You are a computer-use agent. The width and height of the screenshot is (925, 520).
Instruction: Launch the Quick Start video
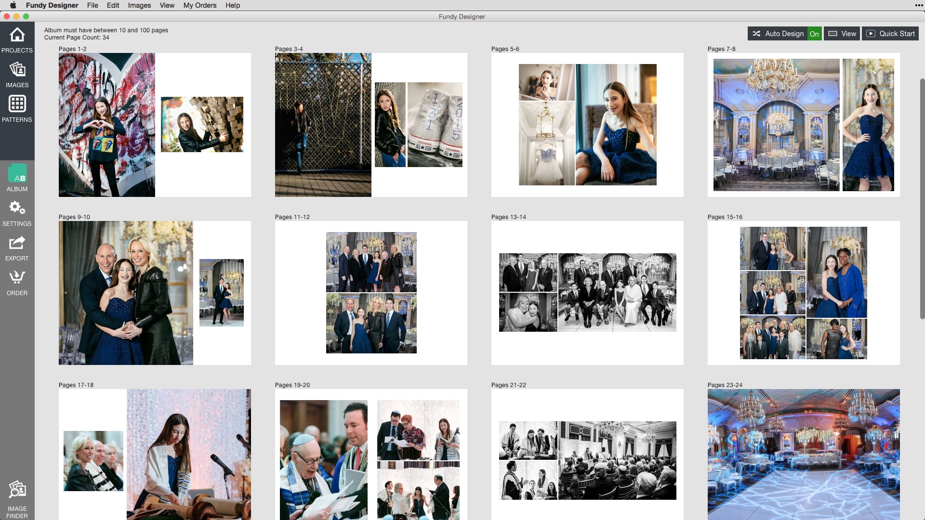(x=890, y=34)
